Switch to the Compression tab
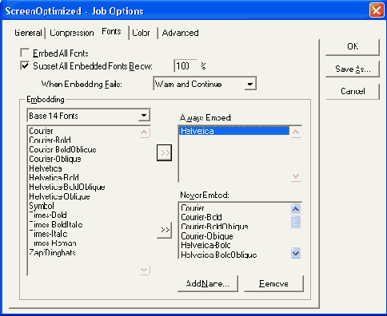 coord(72,33)
